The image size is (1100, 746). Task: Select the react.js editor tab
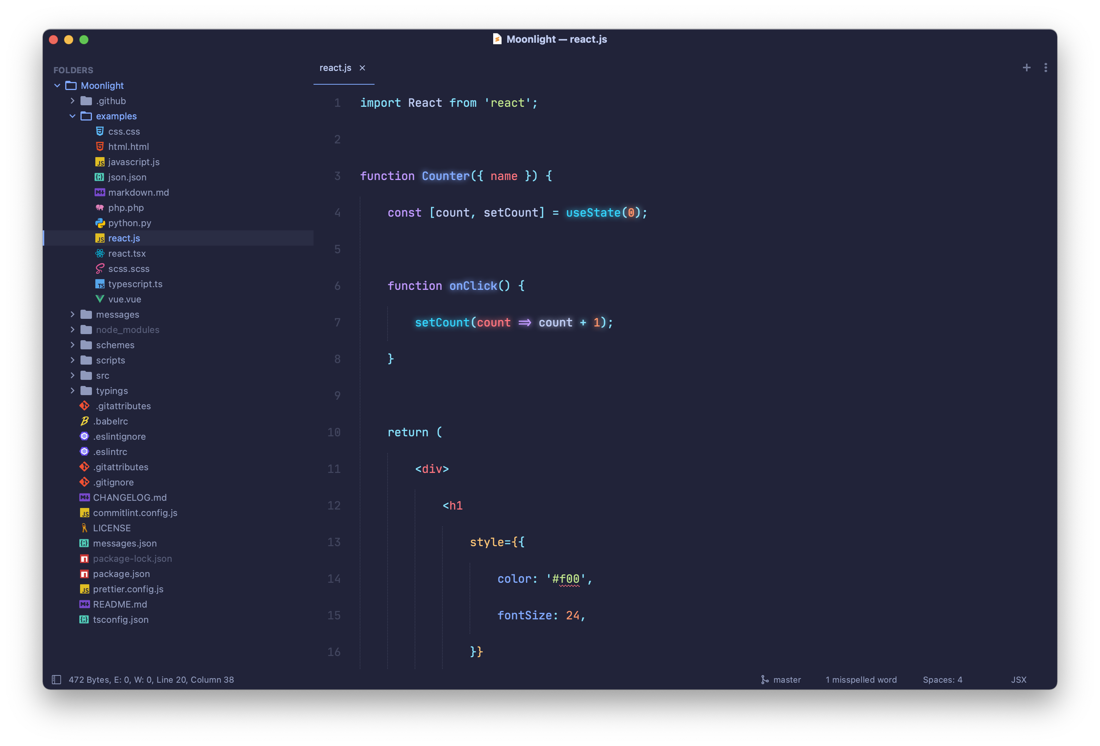coord(335,68)
